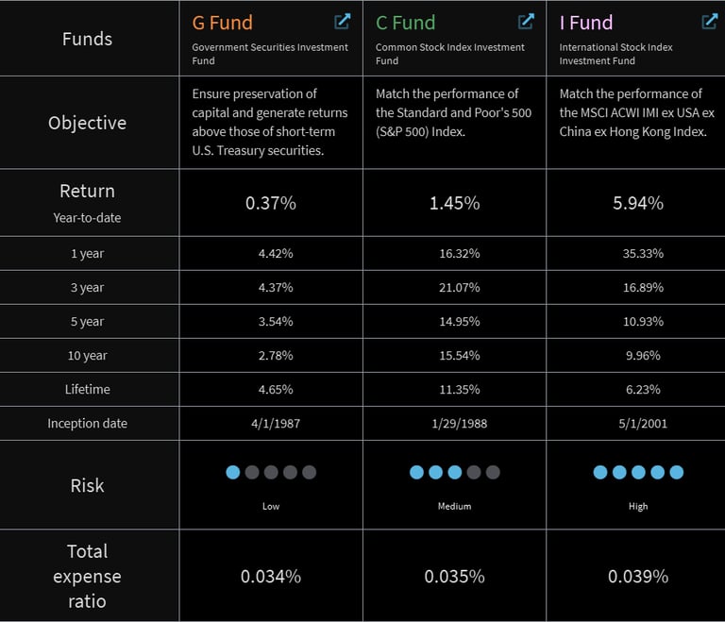The width and height of the screenshot is (725, 622).
Task: Click the Funds column header
Action: point(87,39)
